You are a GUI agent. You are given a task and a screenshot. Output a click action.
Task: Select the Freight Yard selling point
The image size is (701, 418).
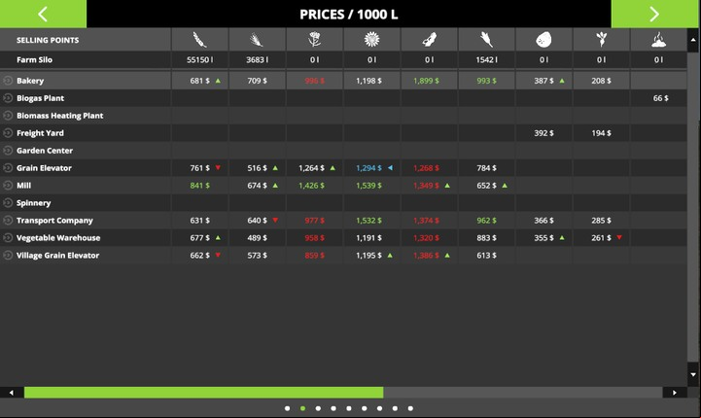point(343,133)
